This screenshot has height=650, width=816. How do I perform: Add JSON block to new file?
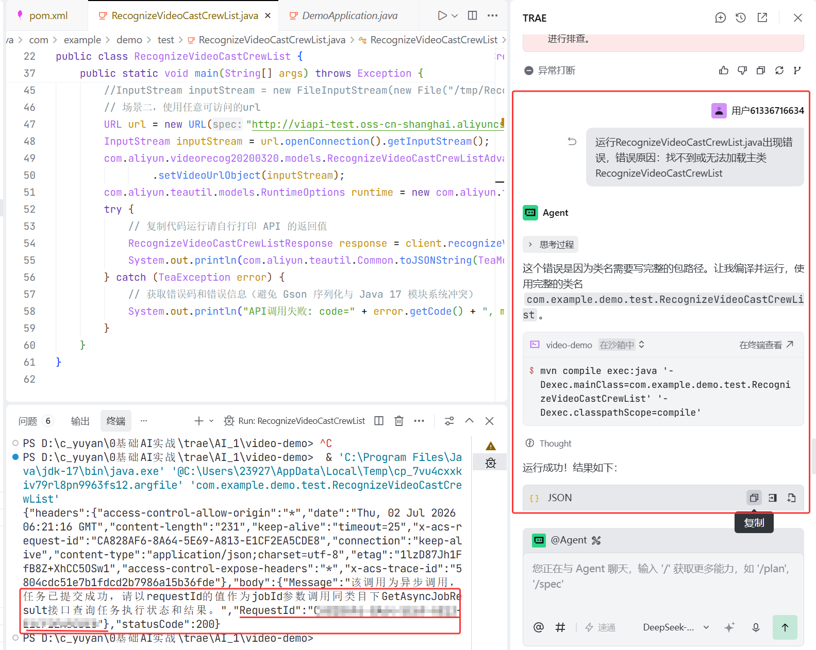pos(791,498)
